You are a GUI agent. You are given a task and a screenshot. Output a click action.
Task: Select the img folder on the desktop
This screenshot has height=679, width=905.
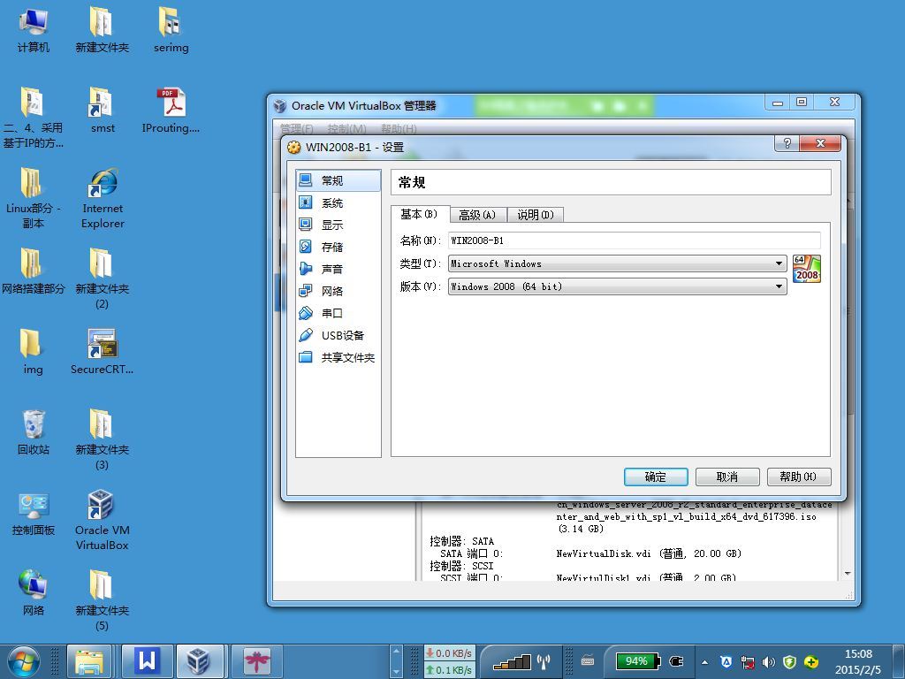click(33, 352)
